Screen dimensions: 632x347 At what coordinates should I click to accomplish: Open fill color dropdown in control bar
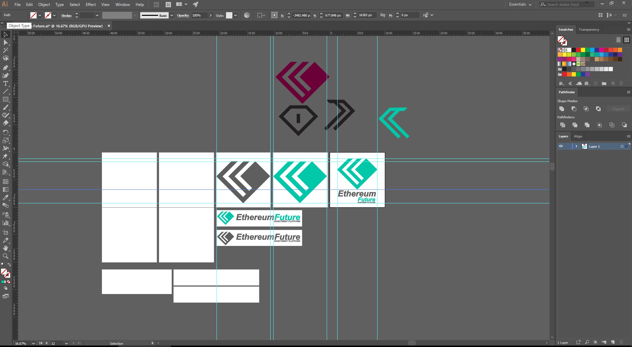[40, 15]
